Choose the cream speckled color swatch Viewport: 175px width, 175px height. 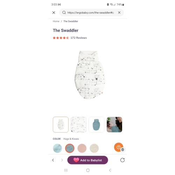point(94,148)
